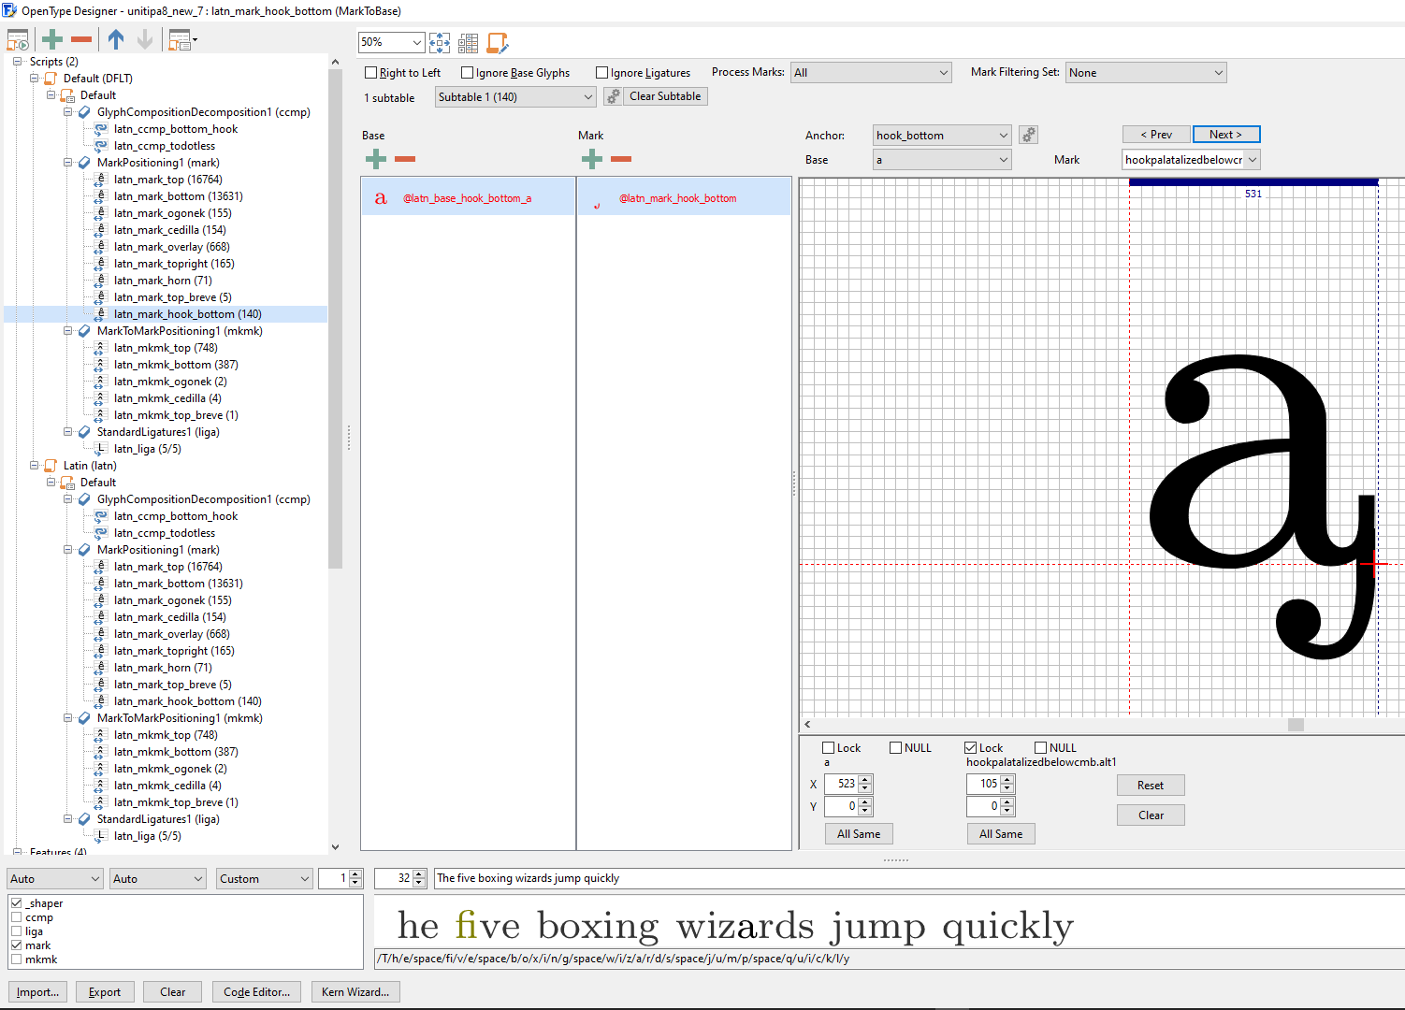This screenshot has width=1405, height=1010.
Task: Click the red minus remove item icon in the tree toolbar
Action: click(81, 39)
